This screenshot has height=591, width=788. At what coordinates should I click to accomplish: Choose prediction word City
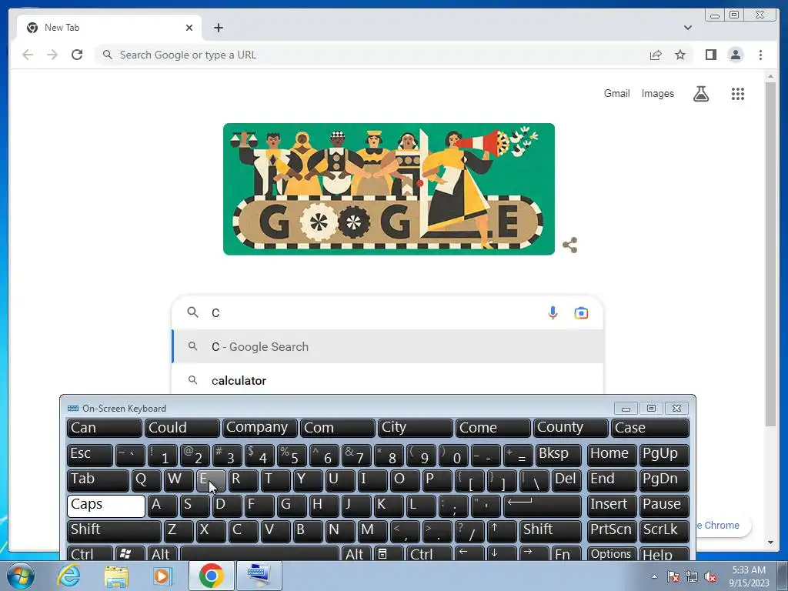415,428
